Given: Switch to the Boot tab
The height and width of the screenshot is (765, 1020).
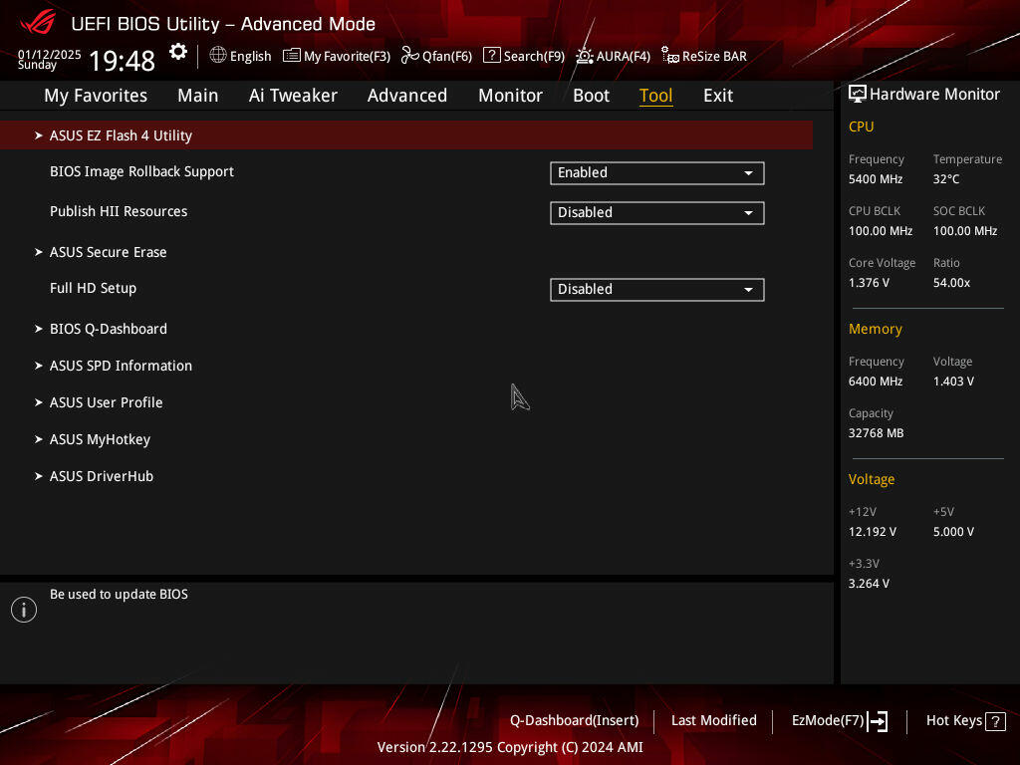Looking at the screenshot, I should point(591,96).
